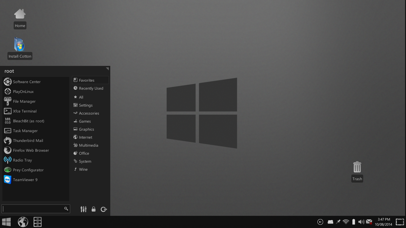Open the Wine category

[x=90, y=169]
